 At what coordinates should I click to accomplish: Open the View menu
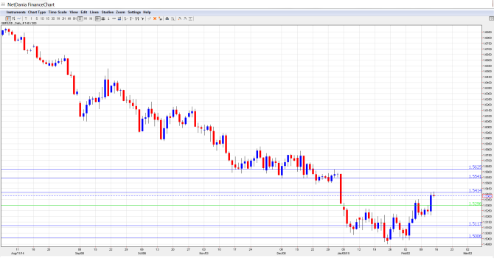click(x=74, y=12)
